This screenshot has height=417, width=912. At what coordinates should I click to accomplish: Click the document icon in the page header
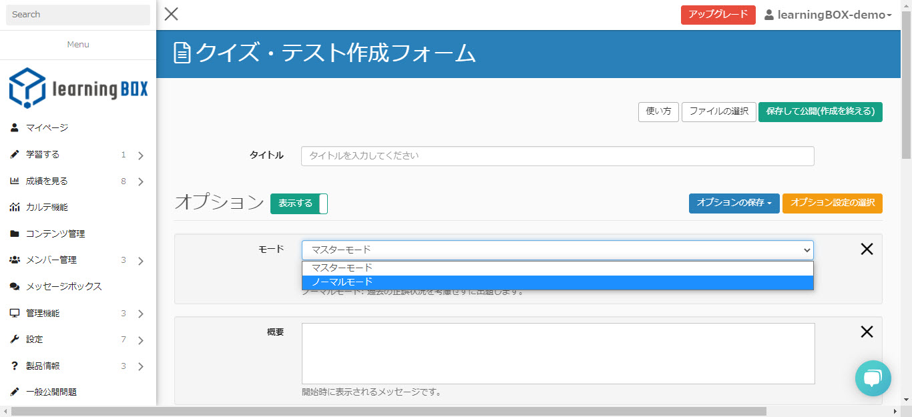tap(182, 53)
